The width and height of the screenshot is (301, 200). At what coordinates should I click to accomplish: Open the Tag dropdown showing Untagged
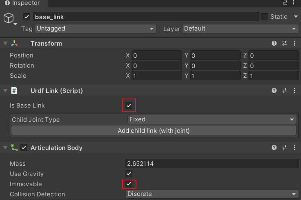pos(95,29)
